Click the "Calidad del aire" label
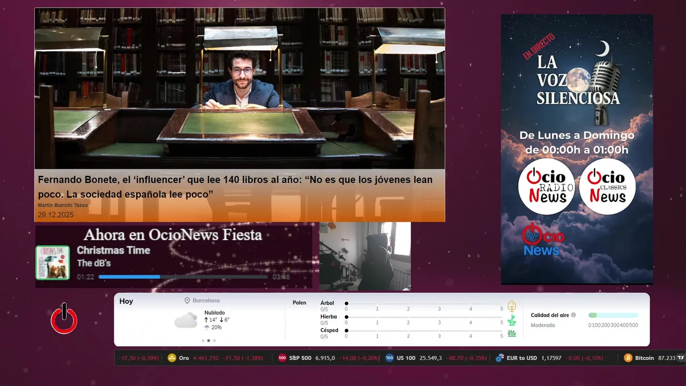 [x=550, y=315]
